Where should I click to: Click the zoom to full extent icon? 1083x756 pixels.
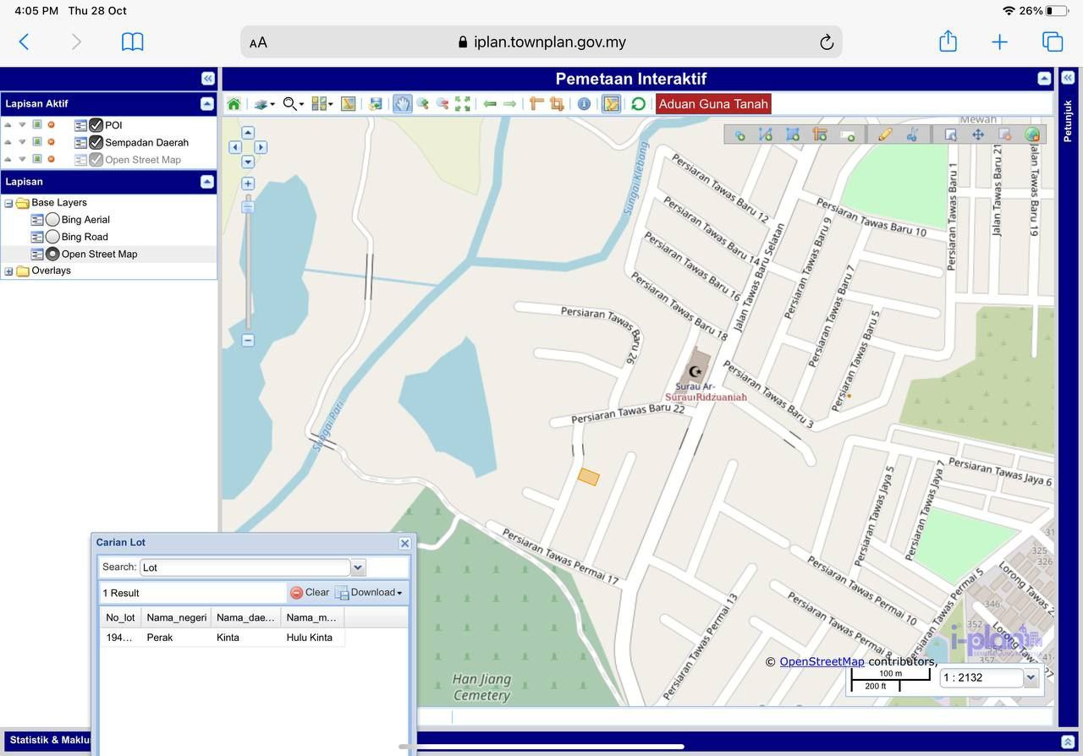point(462,104)
